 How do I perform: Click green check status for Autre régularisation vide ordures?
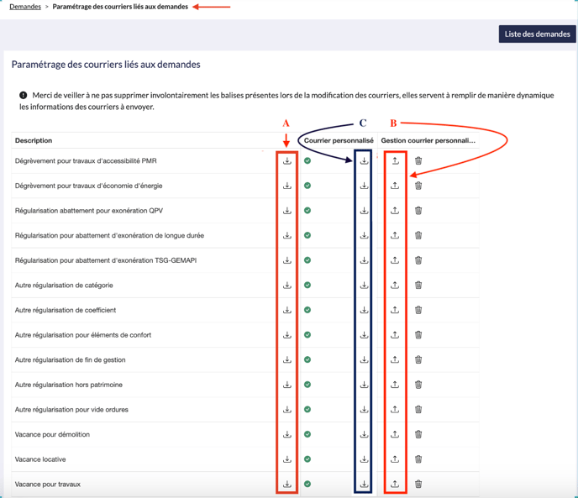point(307,410)
